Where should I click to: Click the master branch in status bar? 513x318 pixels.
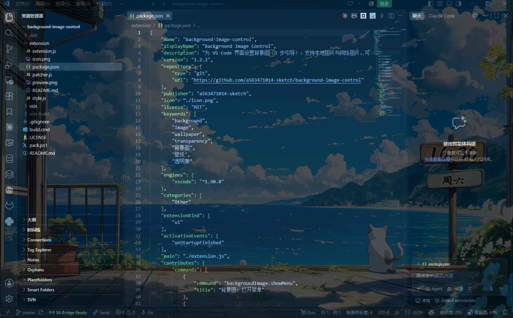(x=26, y=312)
